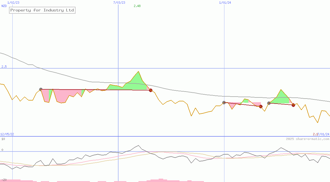Click the green 2.48 high price label

137,6
